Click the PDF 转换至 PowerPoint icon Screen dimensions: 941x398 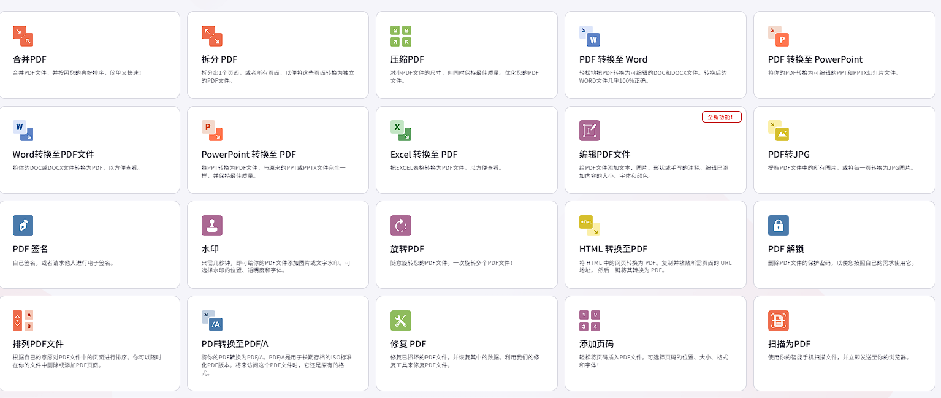(778, 36)
